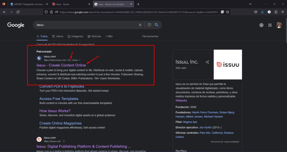Bookmark this page with the star icon
This screenshot has height=152, width=287.
point(227,12)
